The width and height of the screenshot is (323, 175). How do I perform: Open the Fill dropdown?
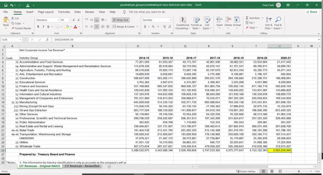pos(250,23)
